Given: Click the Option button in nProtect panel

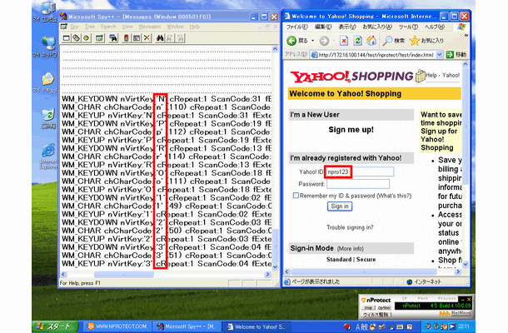Looking at the screenshot, I should [x=384, y=308].
